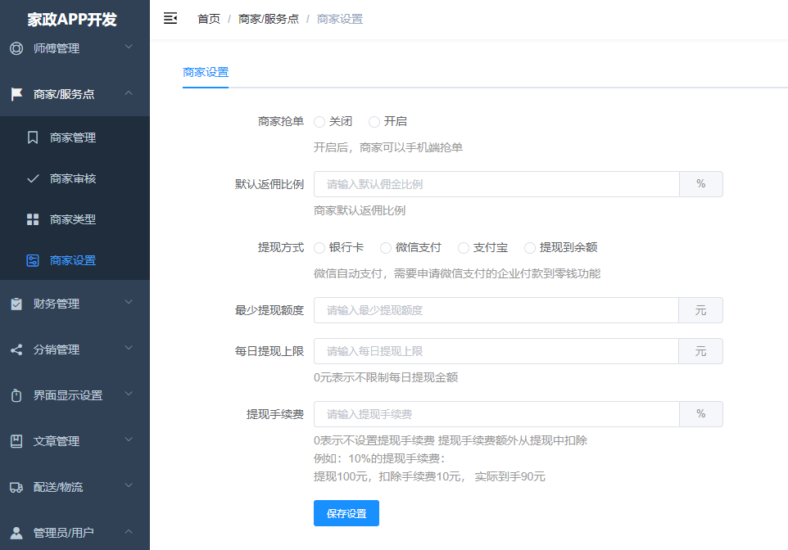Collapse sidebar with hamburger menu icon

[x=170, y=19]
